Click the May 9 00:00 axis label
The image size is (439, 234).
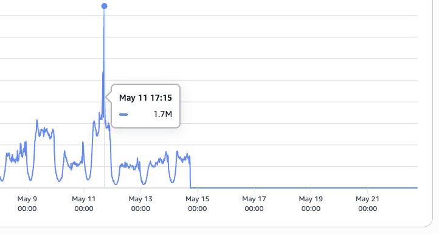pos(27,204)
